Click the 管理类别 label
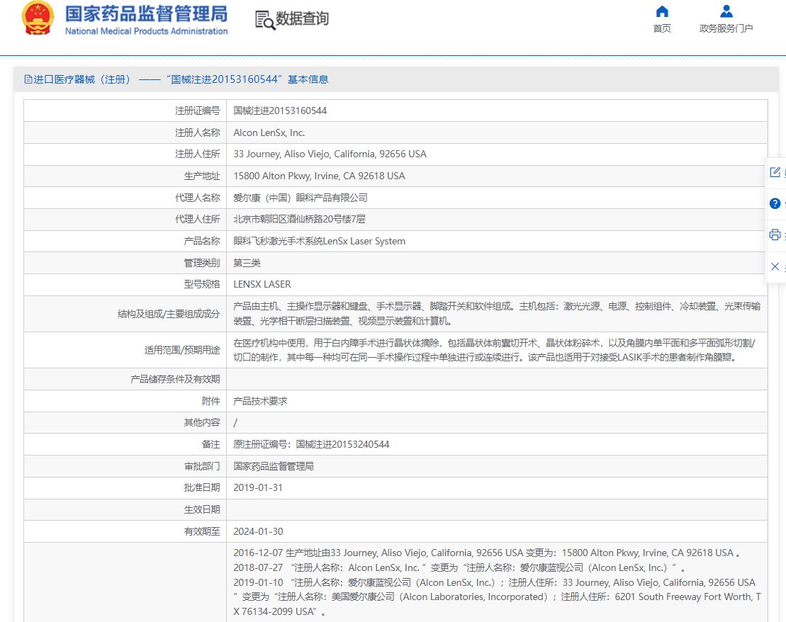The height and width of the screenshot is (622, 786). point(202,263)
